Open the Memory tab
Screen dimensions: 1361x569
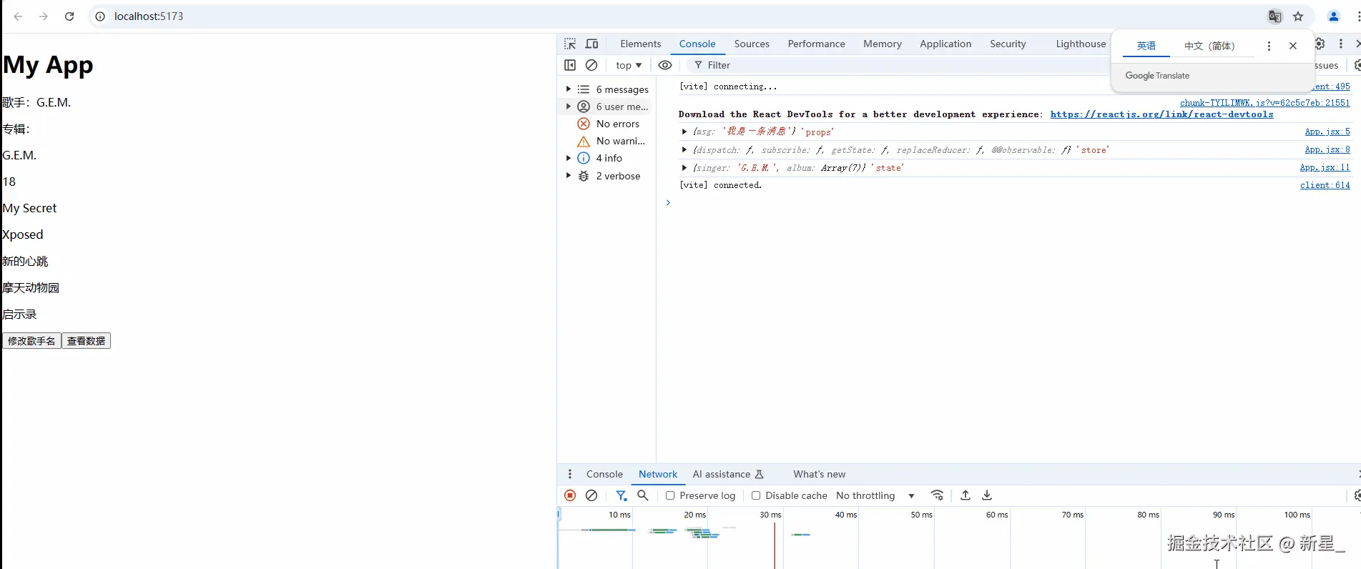[882, 44]
